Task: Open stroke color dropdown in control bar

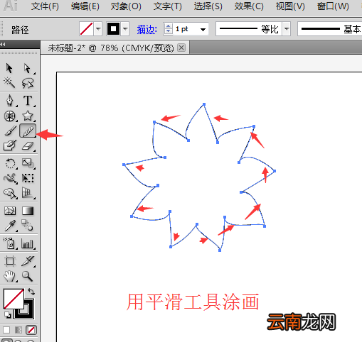Action: point(125,29)
